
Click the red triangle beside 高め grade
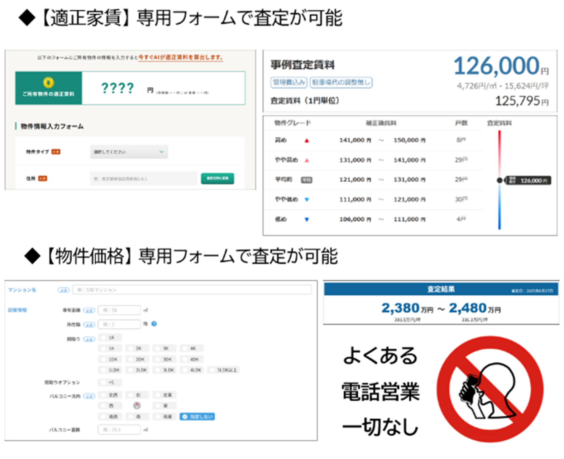pos(307,141)
